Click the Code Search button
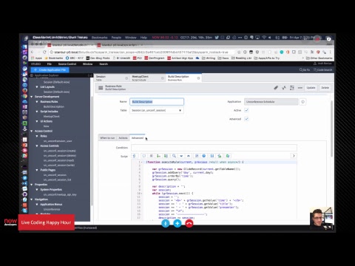 click(322, 70)
